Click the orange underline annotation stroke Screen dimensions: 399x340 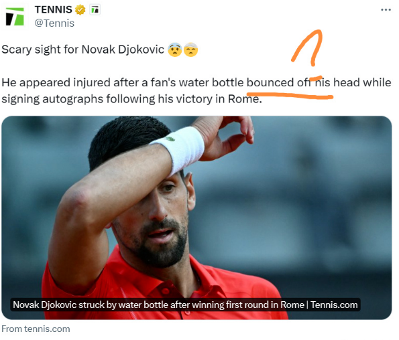tap(290, 96)
